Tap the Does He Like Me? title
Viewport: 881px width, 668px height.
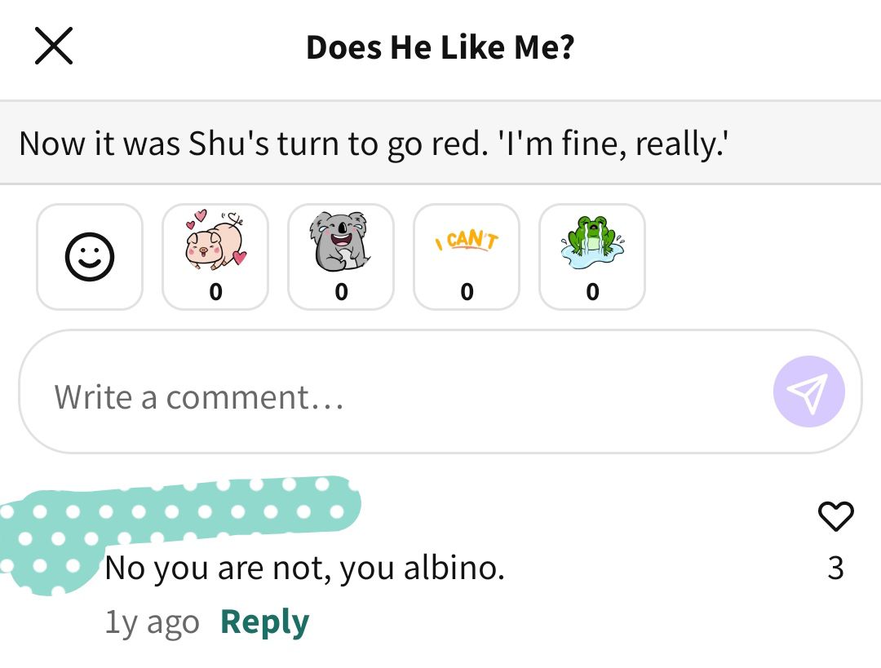[x=440, y=47]
